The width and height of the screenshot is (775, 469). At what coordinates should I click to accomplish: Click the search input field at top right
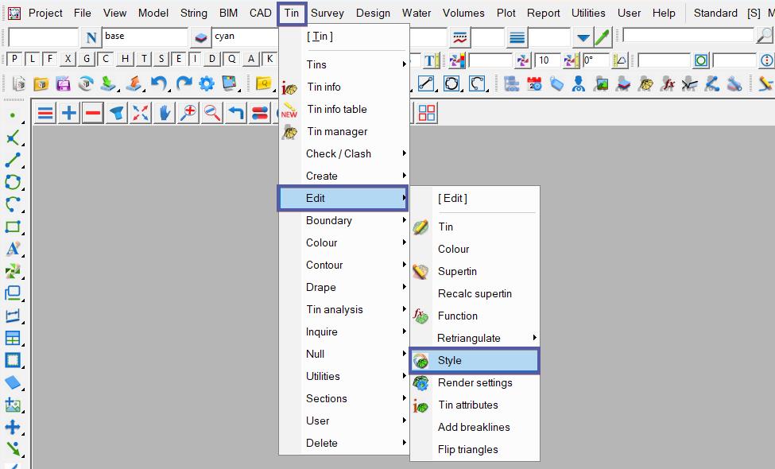688,36
